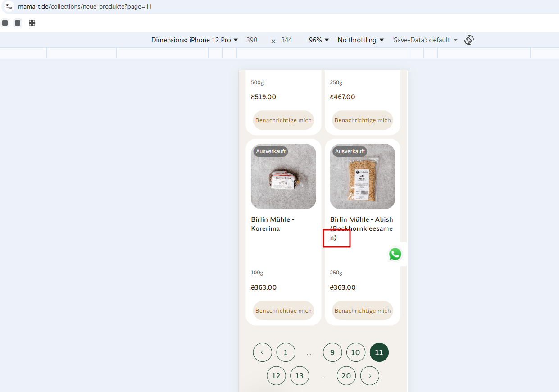Click the ₴467.00 price

pyautogui.click(x=343, y=97)
